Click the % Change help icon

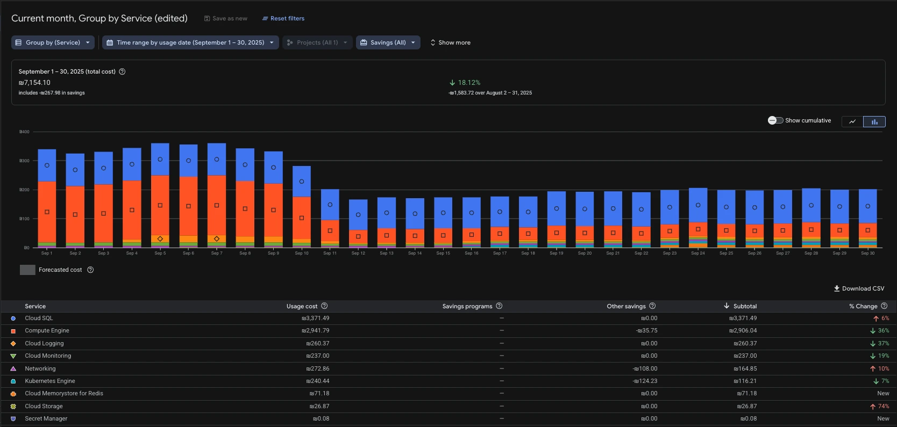(x=884, y=306)
